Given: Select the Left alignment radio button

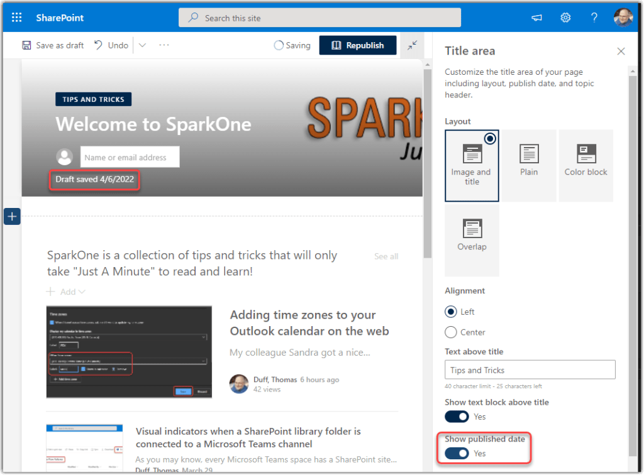Looking at the screenshot, I should click(451, 312).
